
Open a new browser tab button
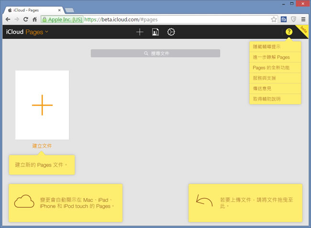[69, 10]
